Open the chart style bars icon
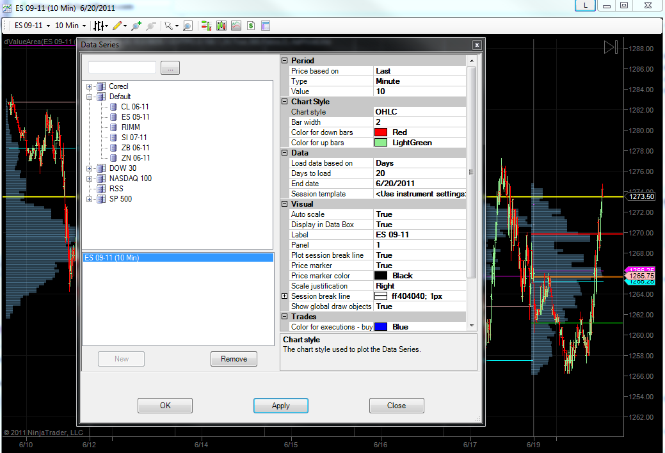This screenshot has width=665, height=453. (x=99, y=26)
